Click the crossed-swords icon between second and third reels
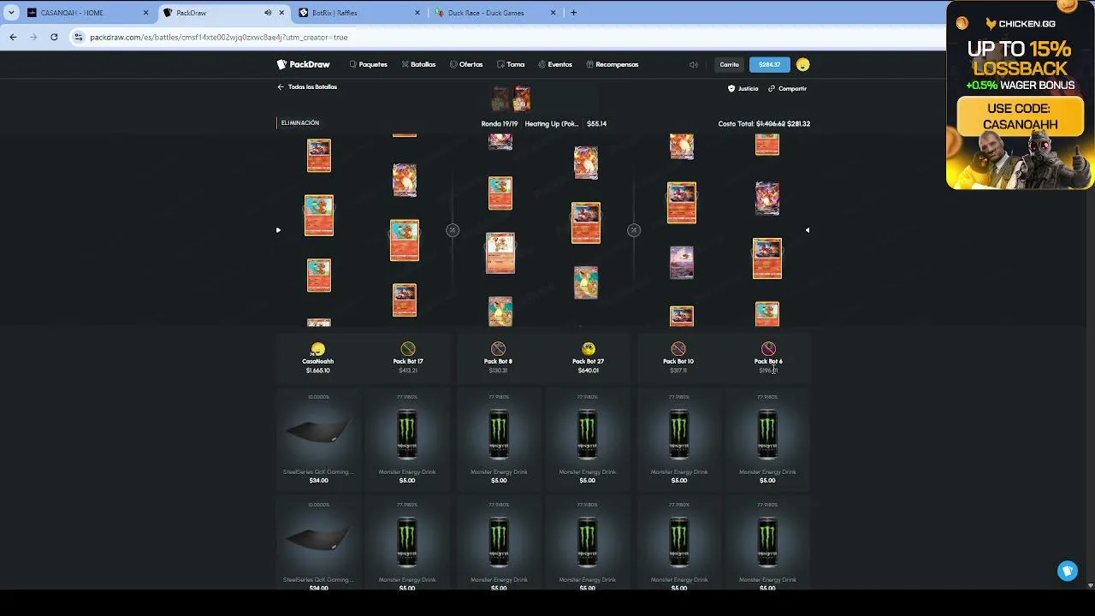The image size is (1095, 616). click(x=453, y=230)
